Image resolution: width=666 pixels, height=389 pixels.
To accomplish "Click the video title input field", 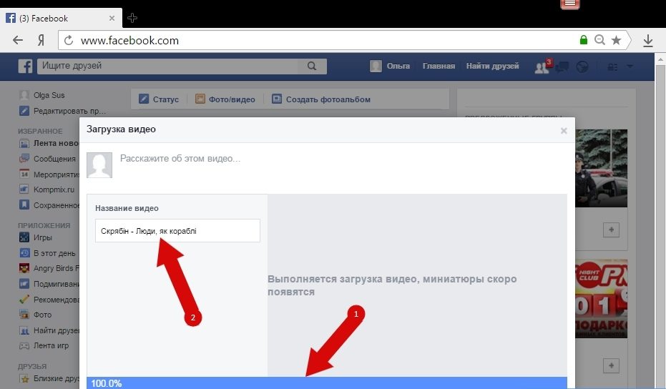I will point(177,231).
